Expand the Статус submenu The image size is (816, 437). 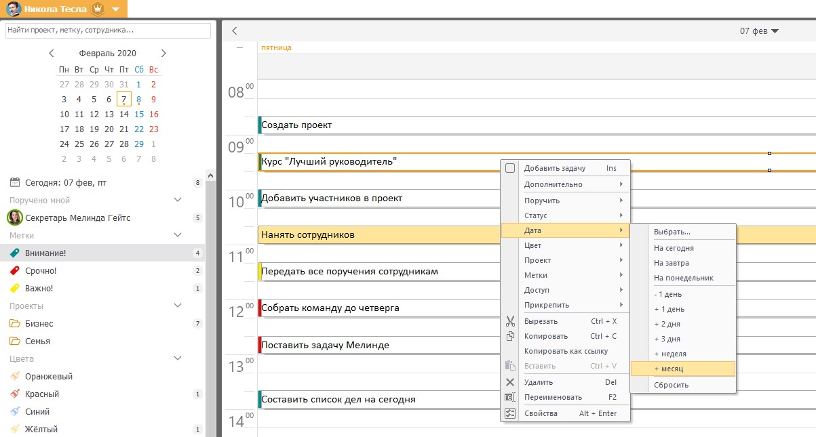pos(566,215)
